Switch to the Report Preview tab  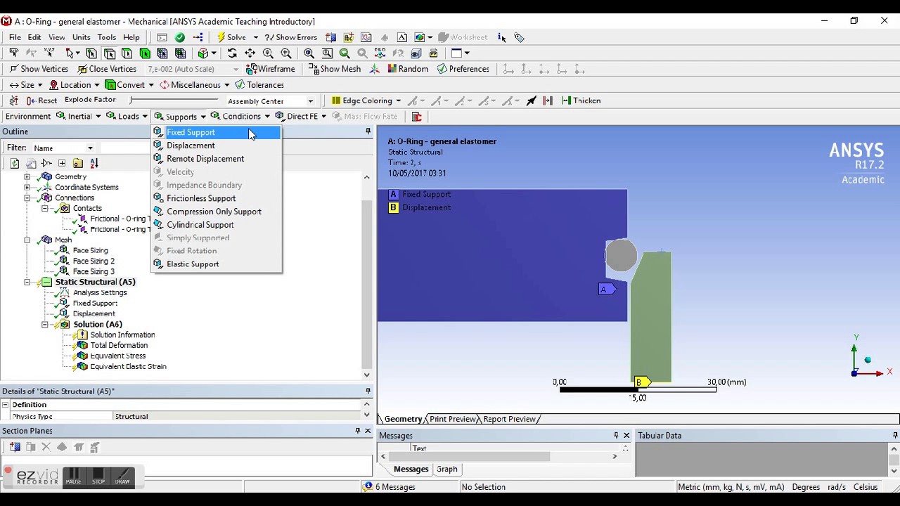pyautogui.click(x=509, y=419)
